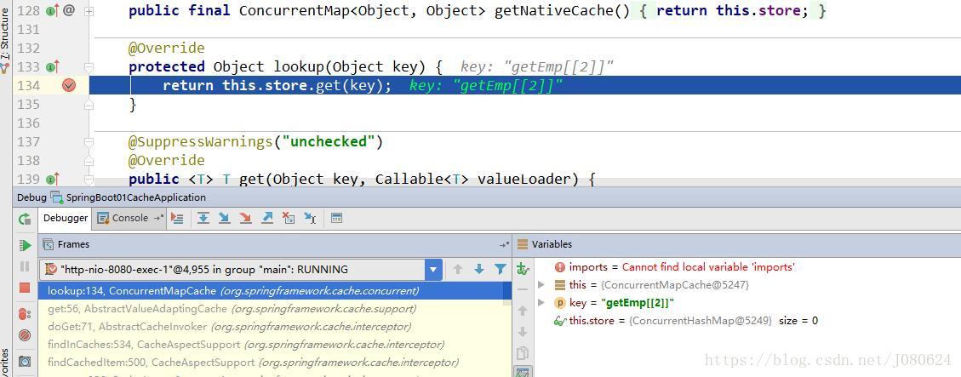Image resolution: width=961 pixels, height=377 pixels.
Task: Select previous frame up arrow
Action: tap(458, 269)
